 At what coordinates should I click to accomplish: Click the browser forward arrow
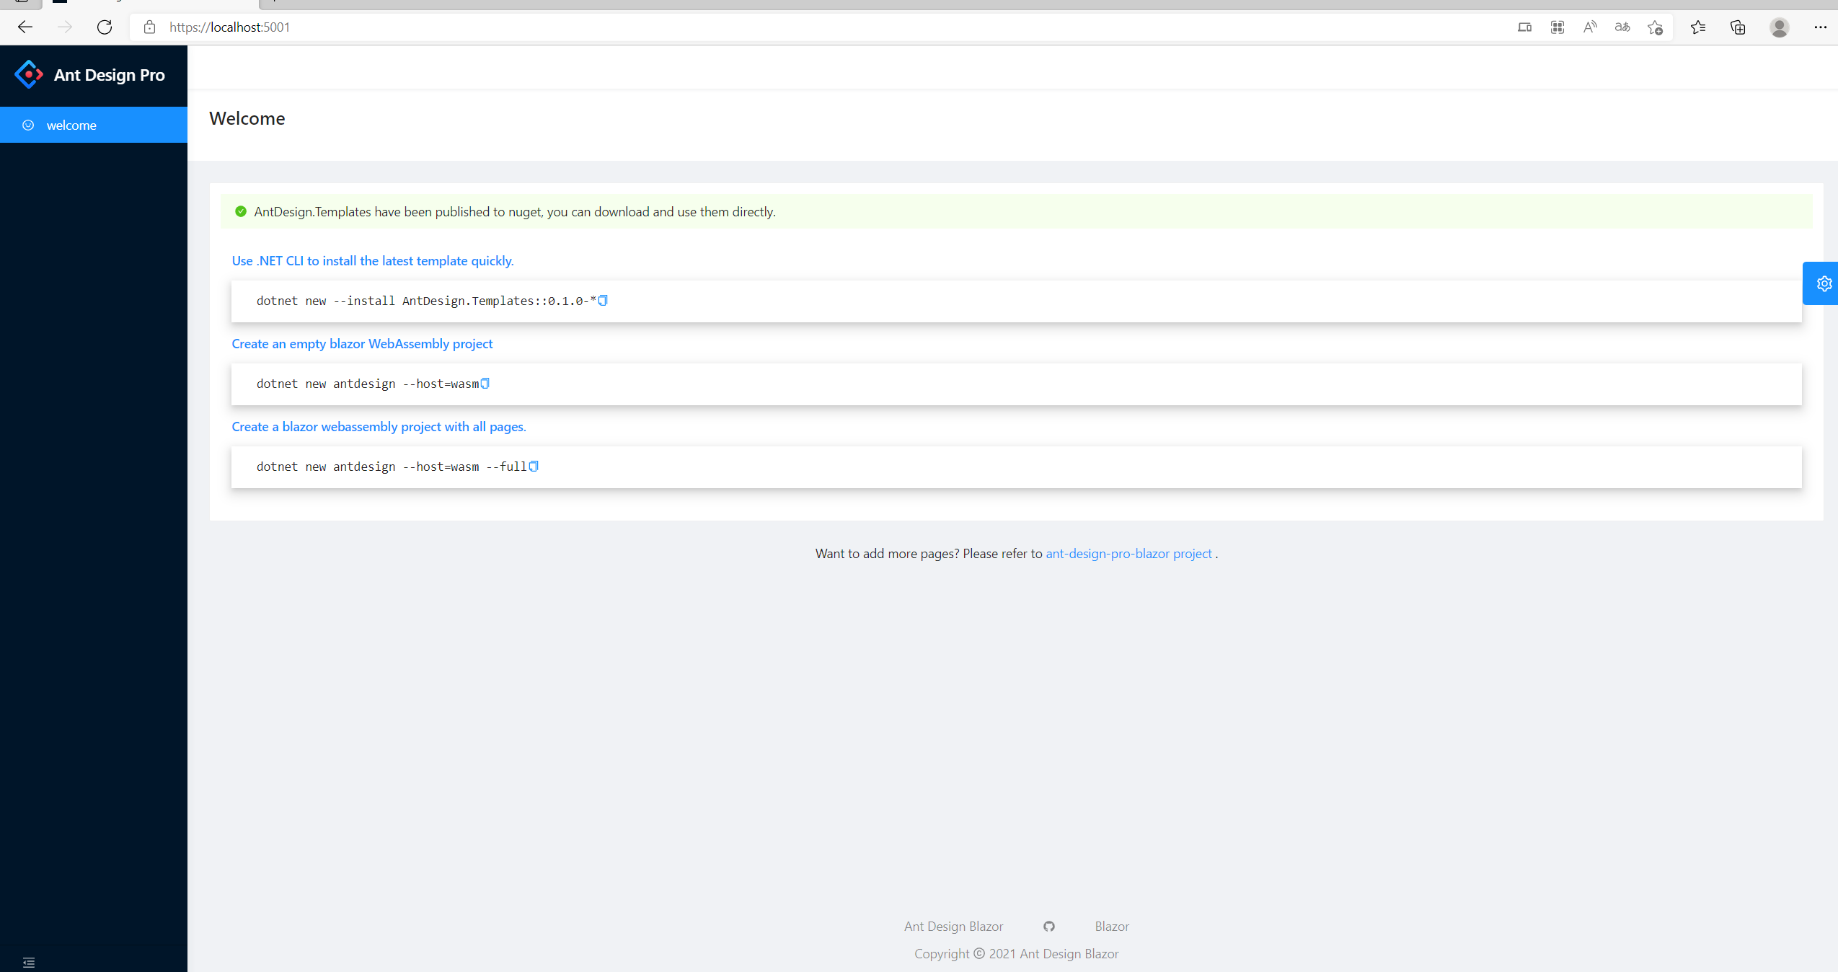(65, 27)
